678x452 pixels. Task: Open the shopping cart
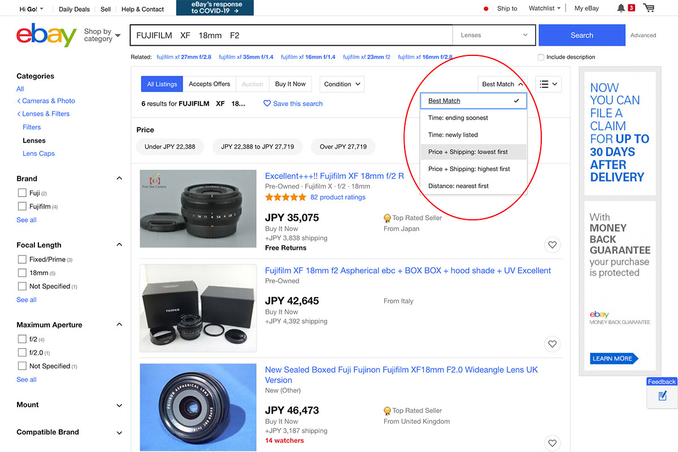tap(649, 8)
